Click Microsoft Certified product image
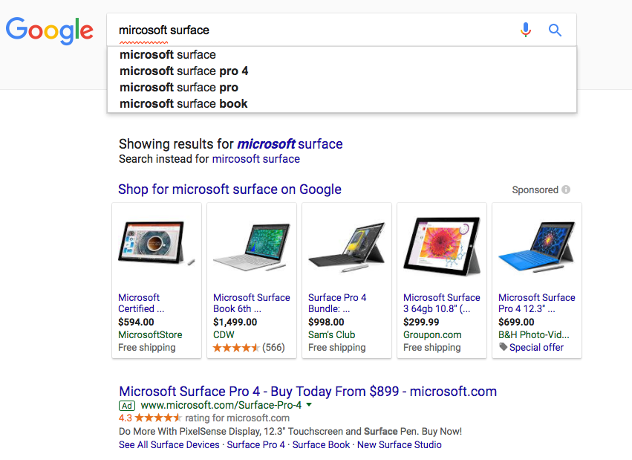 (157, 244)
